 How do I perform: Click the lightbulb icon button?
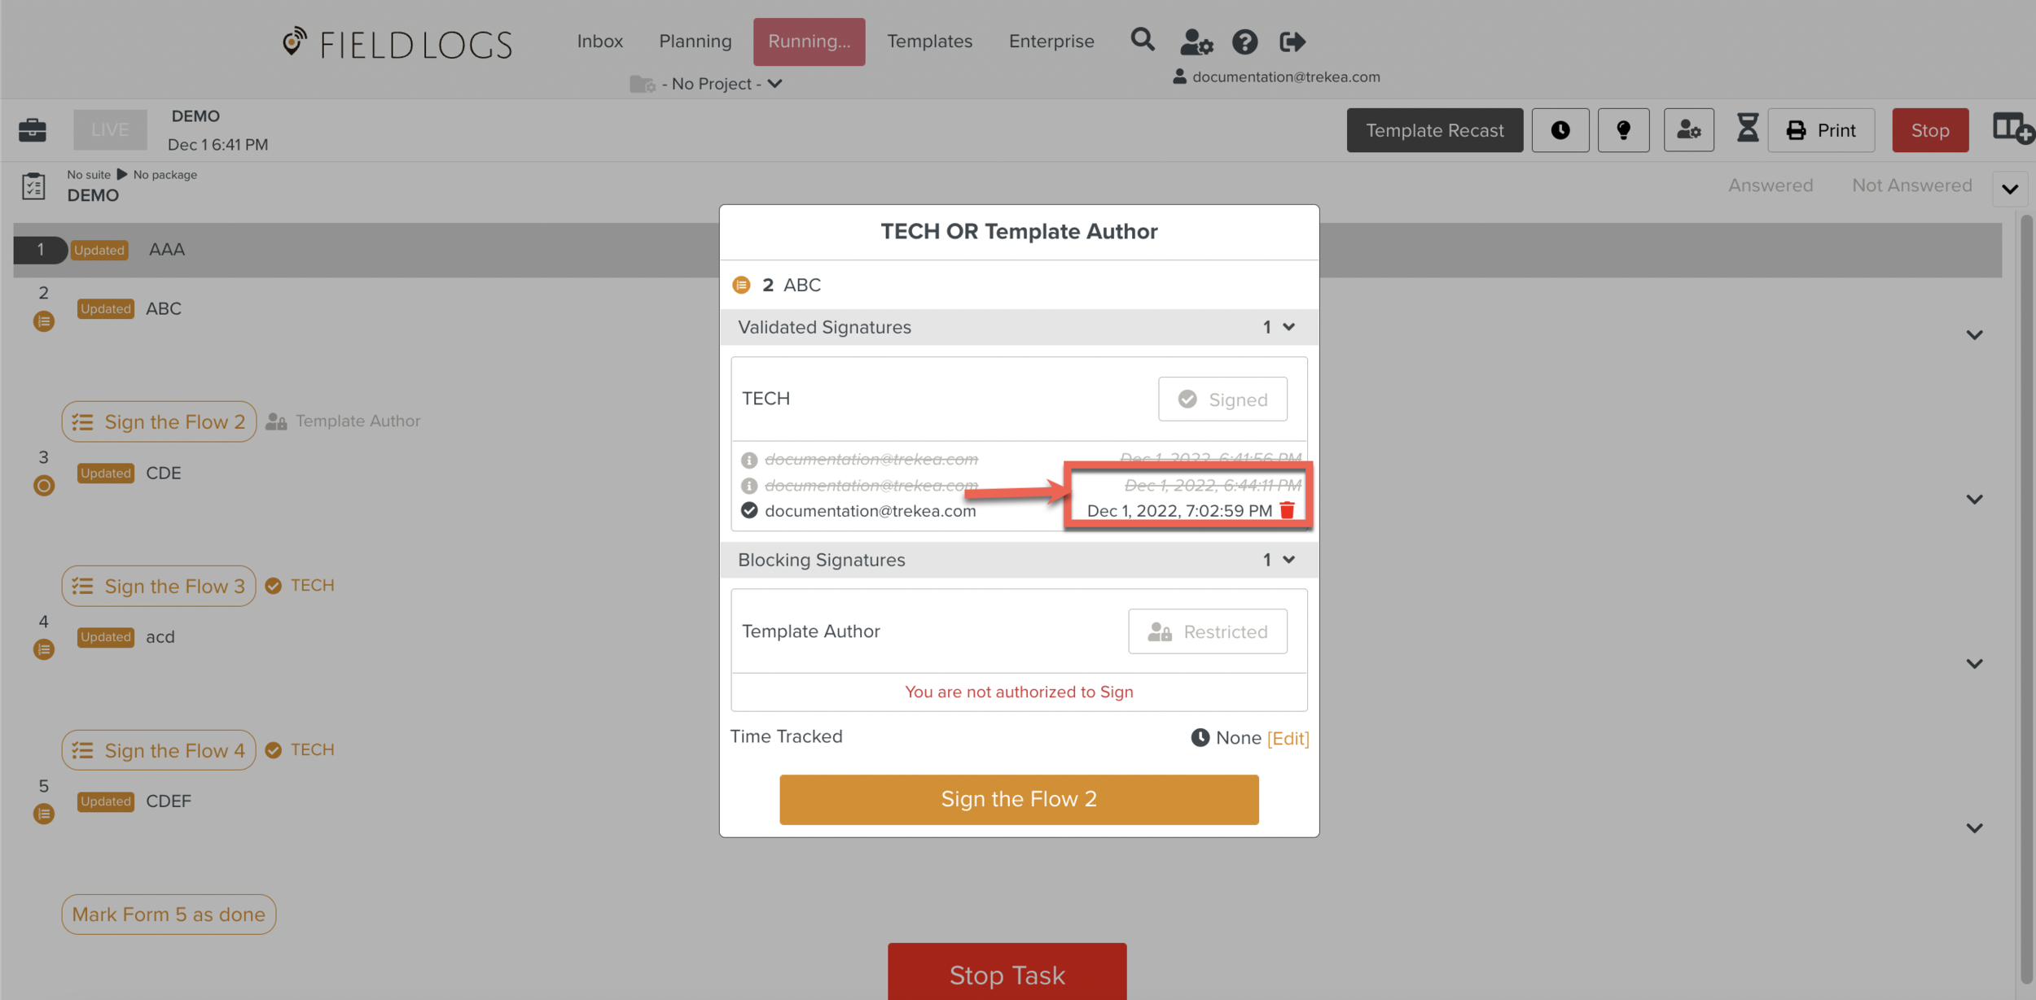(1623, 130)
